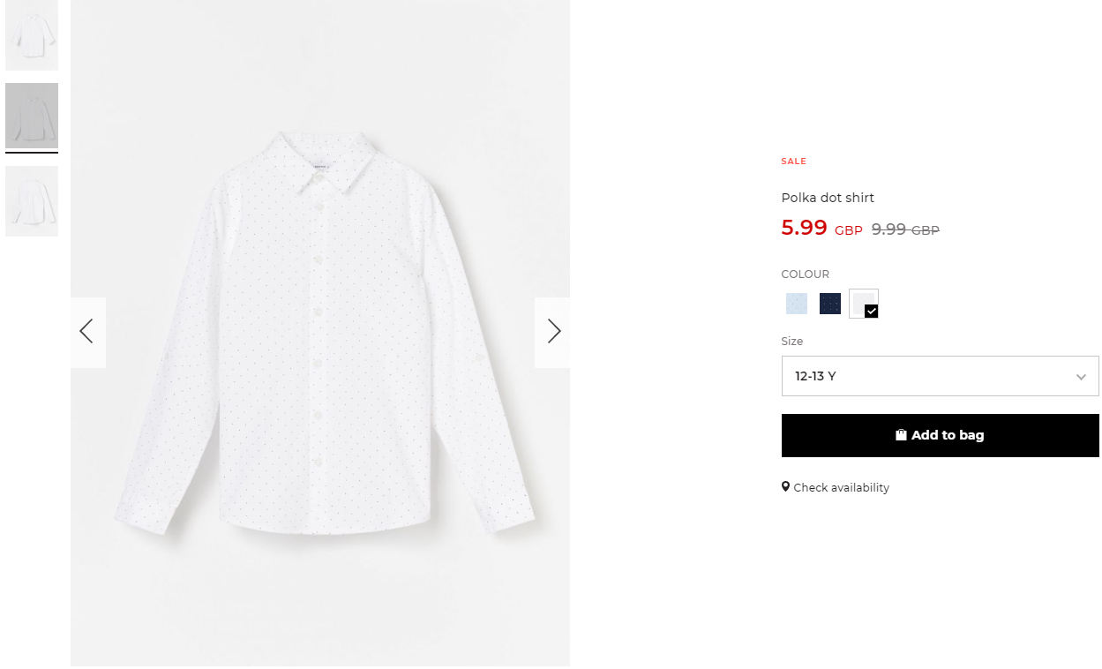View the first shirt thumbnail
This screenshot has height=669, width=1102.
click(x=32, y=35)
